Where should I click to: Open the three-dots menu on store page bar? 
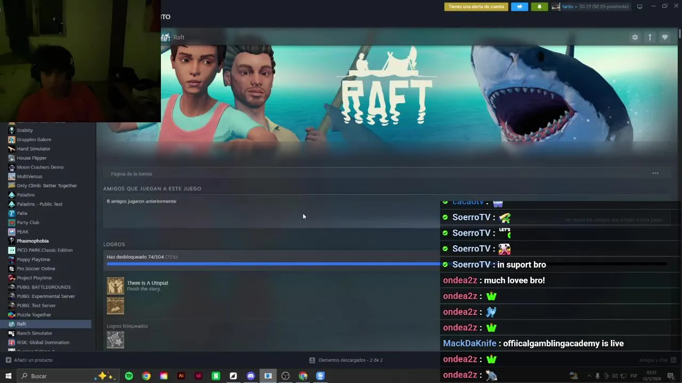tap(655, 173)
